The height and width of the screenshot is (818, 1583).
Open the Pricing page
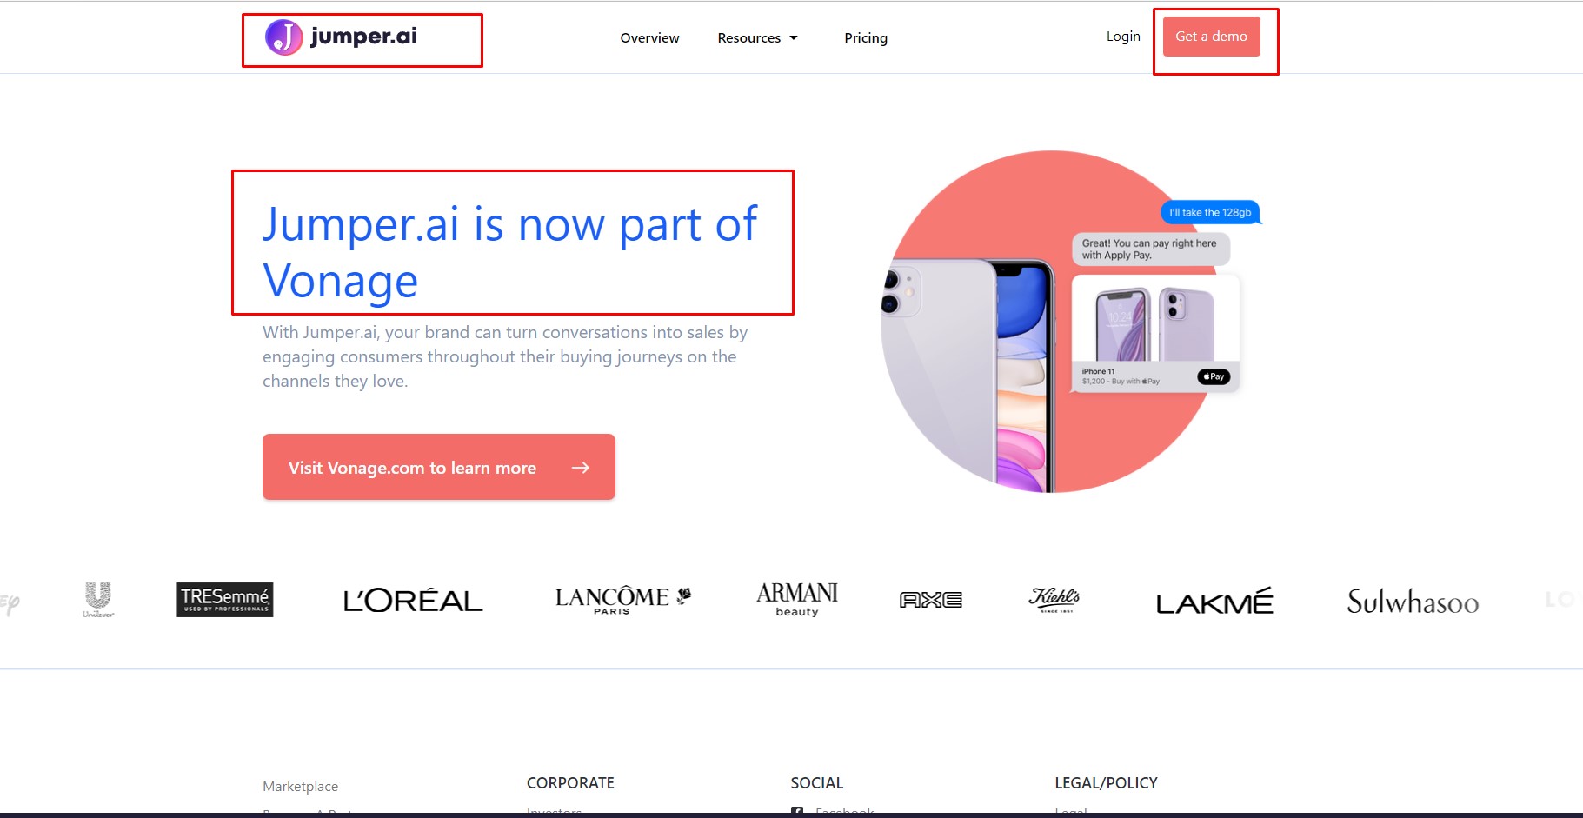[x=866, y=38]
